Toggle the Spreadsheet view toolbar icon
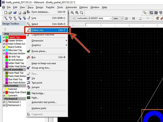Image resolution: width=163 pixels, height=122 pixels. point(156,13)
